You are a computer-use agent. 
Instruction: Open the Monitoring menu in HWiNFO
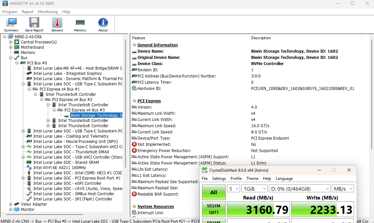pos(48,12)
